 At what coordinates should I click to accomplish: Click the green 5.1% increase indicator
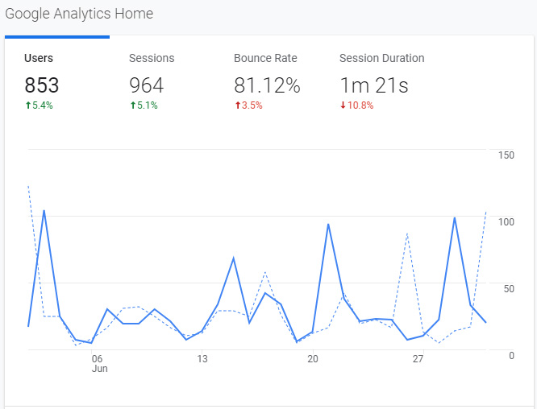144,105
